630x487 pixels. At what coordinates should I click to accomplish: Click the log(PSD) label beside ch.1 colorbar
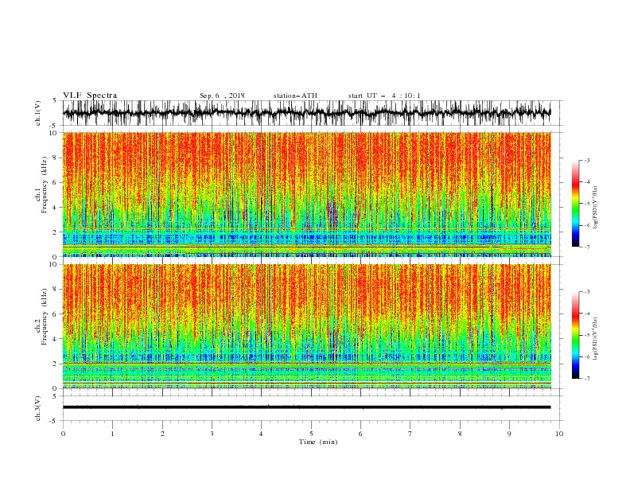595,208
